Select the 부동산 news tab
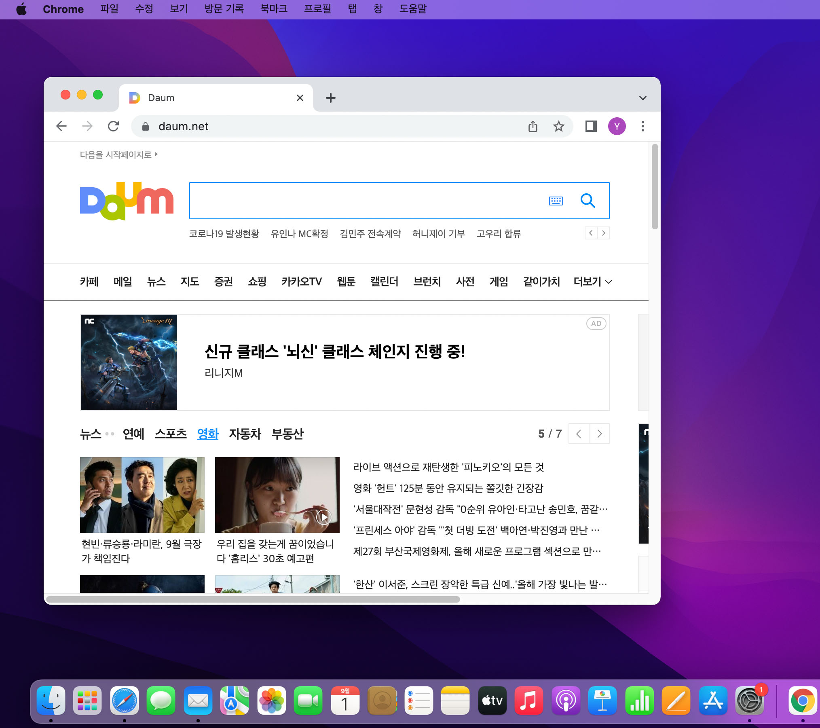820x728 pixels. click(x=287, y=434)
